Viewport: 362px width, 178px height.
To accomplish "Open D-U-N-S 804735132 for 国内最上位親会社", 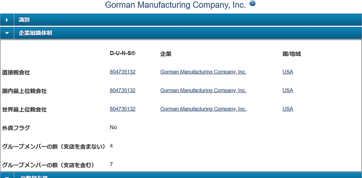I will (123, 91).
